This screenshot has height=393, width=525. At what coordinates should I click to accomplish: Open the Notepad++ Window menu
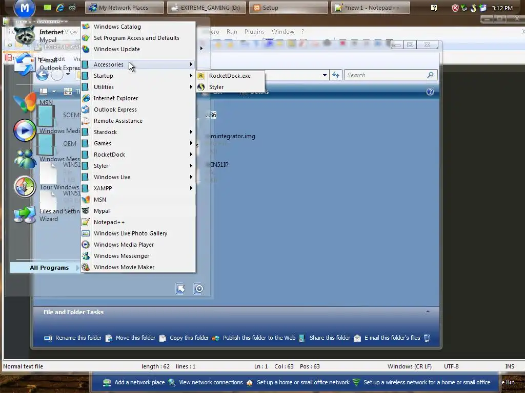(x=283, y=32)
